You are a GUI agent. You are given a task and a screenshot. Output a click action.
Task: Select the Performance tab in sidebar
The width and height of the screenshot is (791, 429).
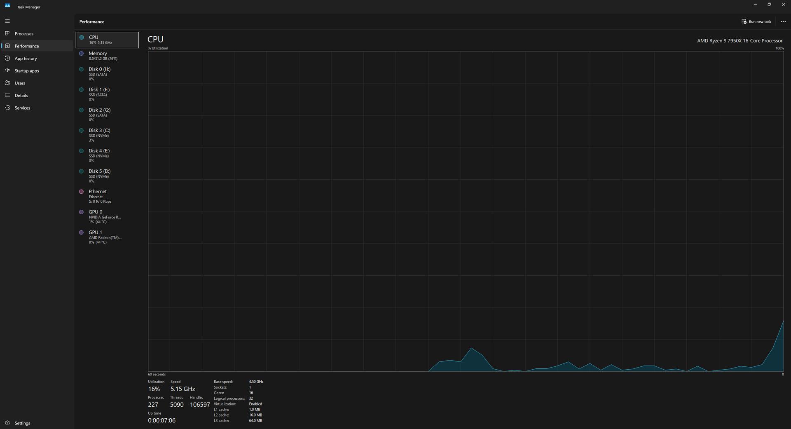tap(27, 46)
